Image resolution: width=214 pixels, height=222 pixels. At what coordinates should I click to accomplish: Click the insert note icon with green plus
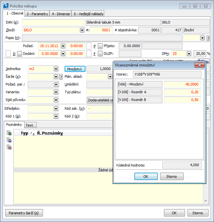pyautogui.click(x=9, y=133)
